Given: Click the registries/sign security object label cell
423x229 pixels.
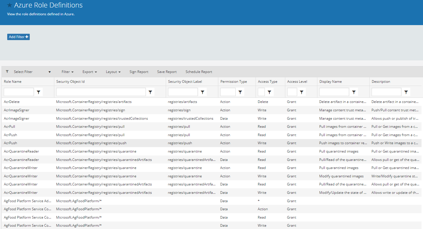Looking at the screenshot, I should (179, 110).
